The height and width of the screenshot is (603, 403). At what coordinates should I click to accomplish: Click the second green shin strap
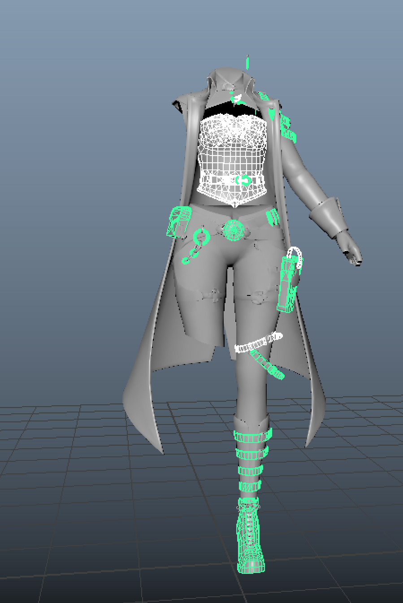[x=252, y=454]
